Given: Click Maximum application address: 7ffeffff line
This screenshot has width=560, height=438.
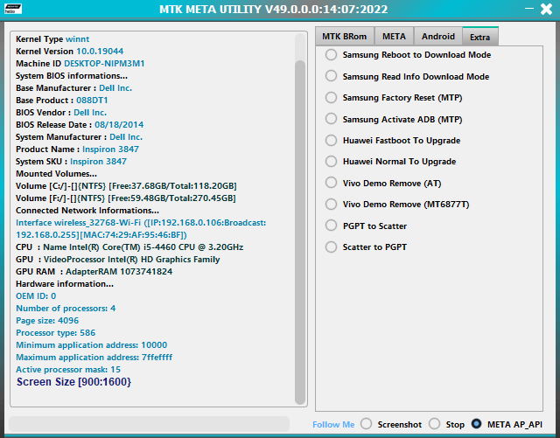Looking at the screenshot, I should pos(94,358).
